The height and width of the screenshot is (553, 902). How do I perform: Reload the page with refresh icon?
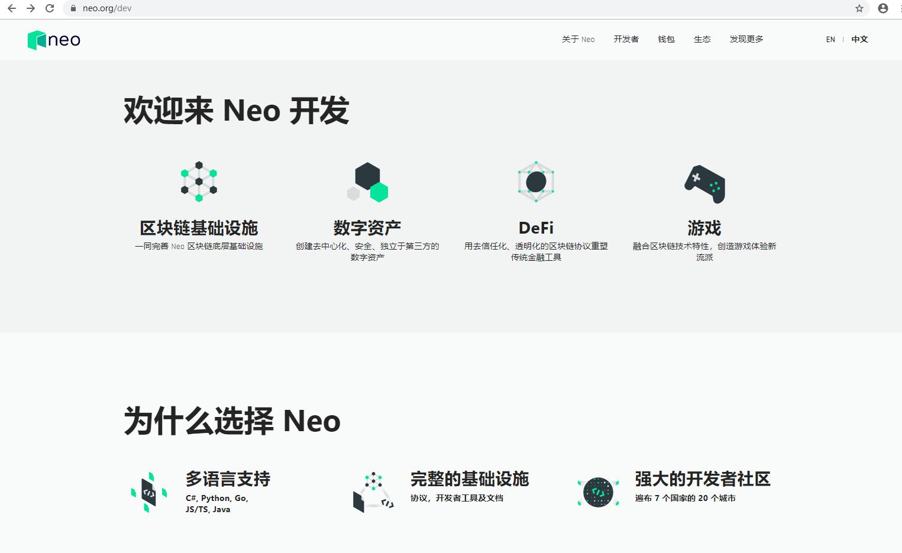50,8
